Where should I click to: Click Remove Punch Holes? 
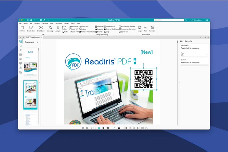pos(87,32)
